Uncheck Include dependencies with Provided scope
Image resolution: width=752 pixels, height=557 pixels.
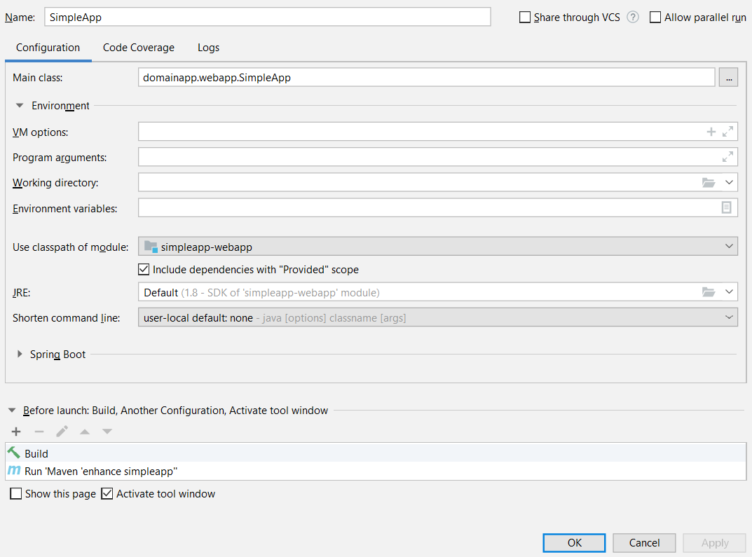point(144,270)
